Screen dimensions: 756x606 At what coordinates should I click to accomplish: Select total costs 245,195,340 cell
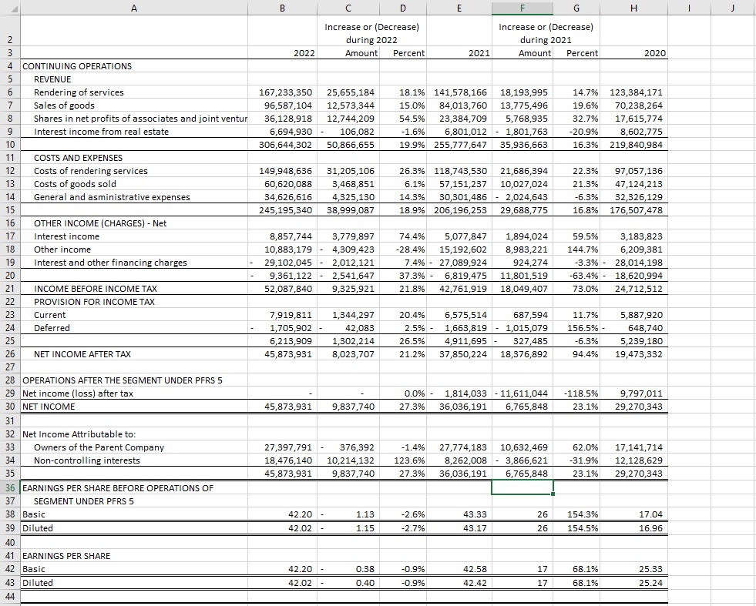(283, 210)
